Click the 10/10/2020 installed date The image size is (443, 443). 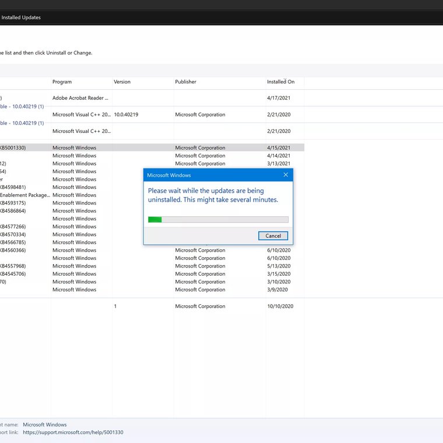point(280,306)
